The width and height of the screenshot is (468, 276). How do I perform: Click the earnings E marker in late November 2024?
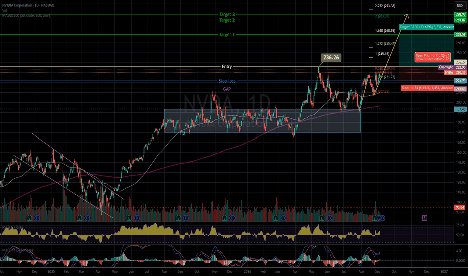click(x=29, y=218)
